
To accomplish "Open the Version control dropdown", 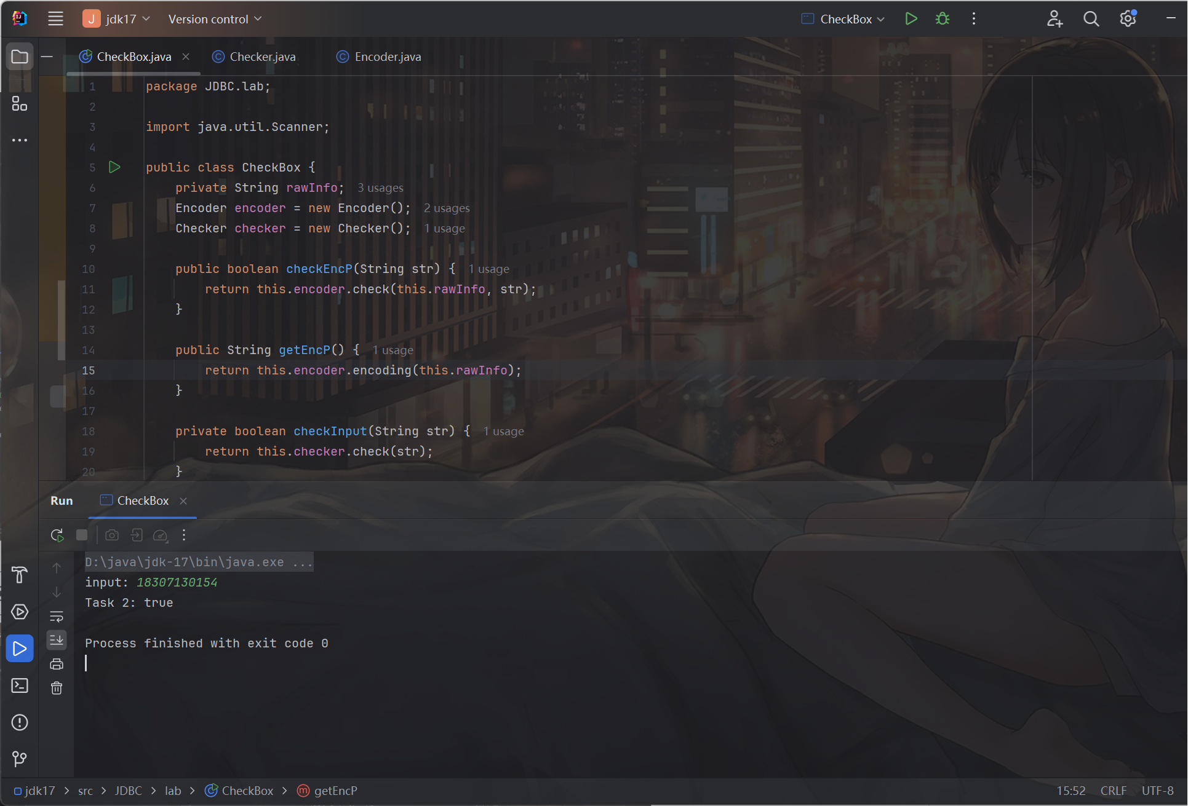I will 215,19.
